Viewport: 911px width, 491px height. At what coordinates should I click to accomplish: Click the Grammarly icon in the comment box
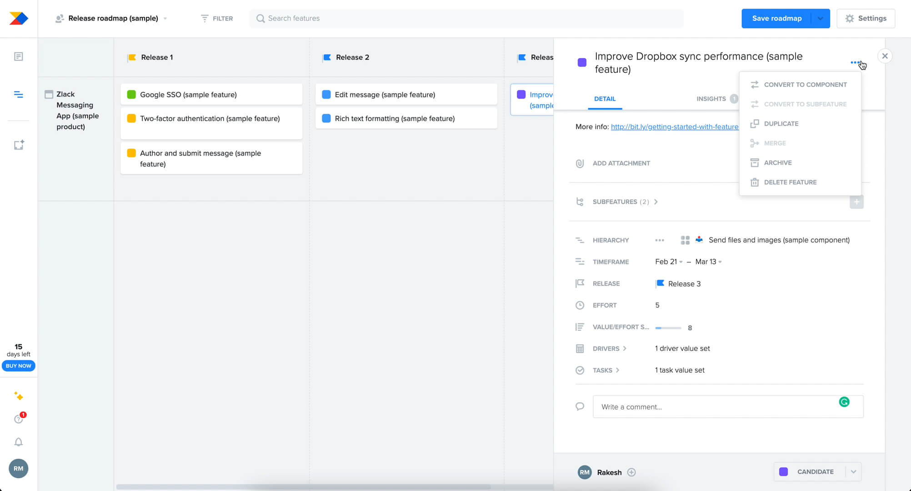[x=845, y=402]
